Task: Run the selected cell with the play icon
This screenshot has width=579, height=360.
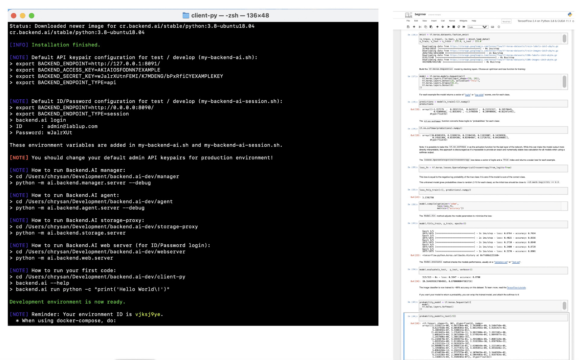Action: coord(448,27)
